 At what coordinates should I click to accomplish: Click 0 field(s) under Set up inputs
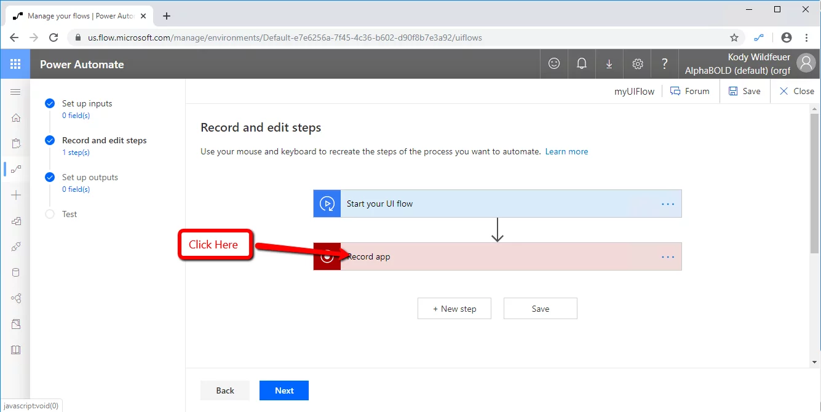pyautogui.click(x=76, y=116)
